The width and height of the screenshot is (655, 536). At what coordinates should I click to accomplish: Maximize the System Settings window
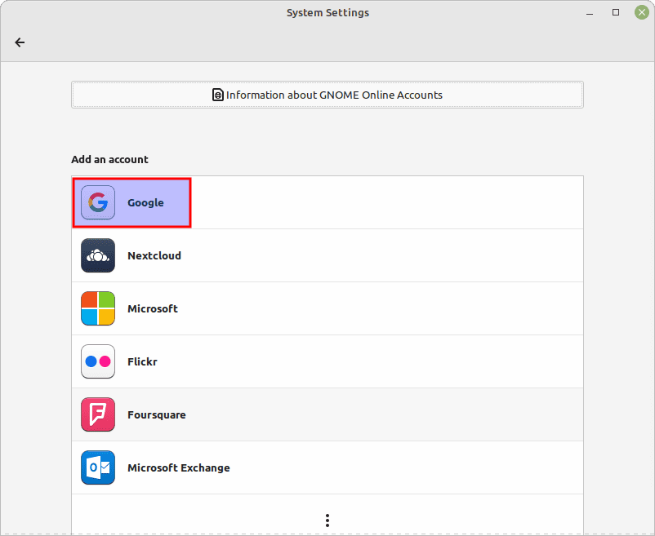[616, 12]
